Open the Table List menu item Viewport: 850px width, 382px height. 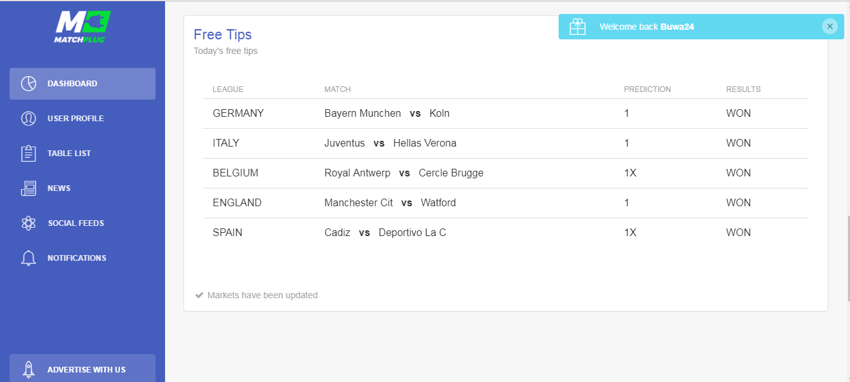click(x=83, y=154)
